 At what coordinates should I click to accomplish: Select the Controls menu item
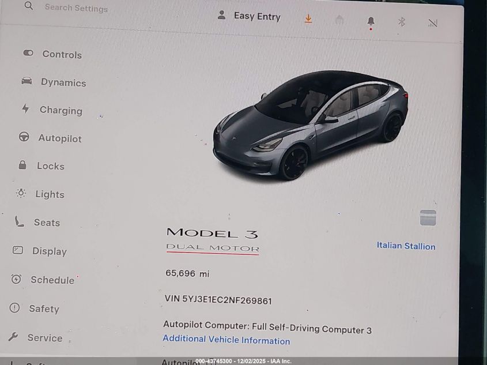(52, 54)
